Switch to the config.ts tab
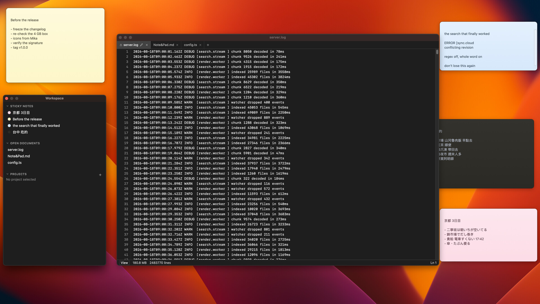This screenshot has height=304, width=540. pos(190,45)
